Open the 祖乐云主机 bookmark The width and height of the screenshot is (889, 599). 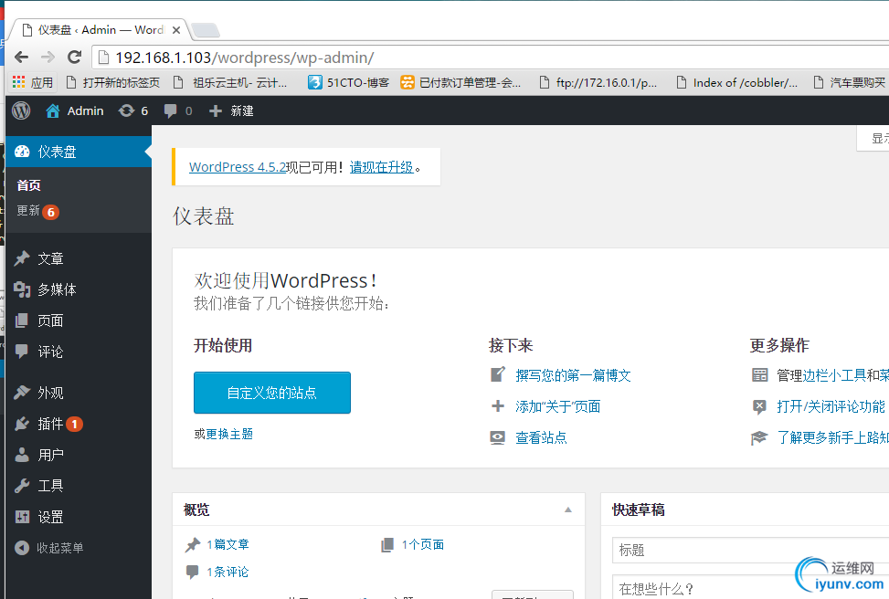[230, 83]
